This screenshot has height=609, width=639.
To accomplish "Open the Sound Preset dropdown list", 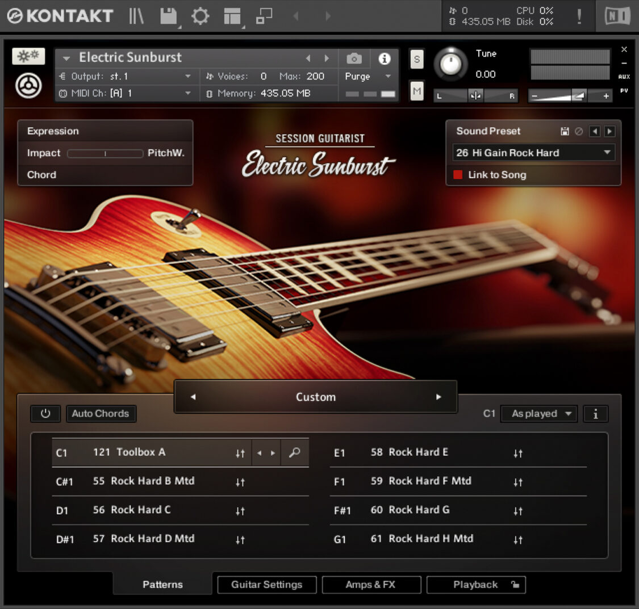I will click(x=533, y=153).
